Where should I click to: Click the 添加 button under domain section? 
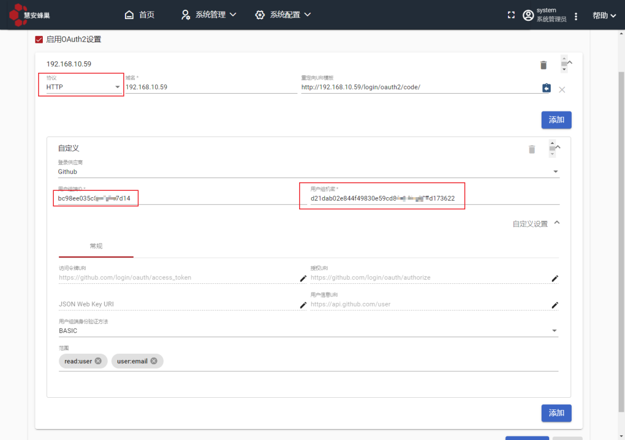(x=556, y=120)
